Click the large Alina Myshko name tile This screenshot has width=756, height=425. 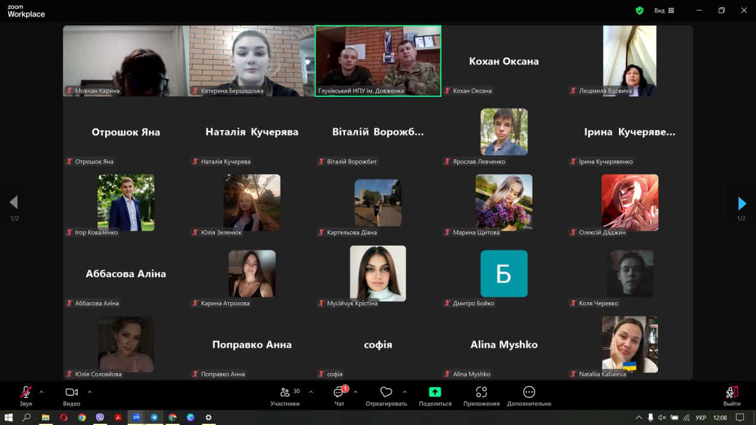[x=504, y=344]
